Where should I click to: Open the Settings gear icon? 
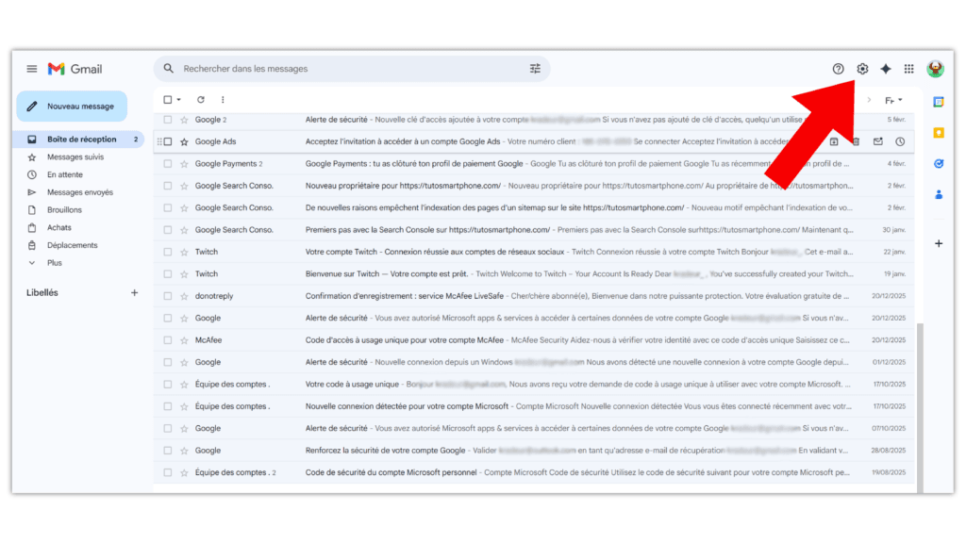(862, 69)
